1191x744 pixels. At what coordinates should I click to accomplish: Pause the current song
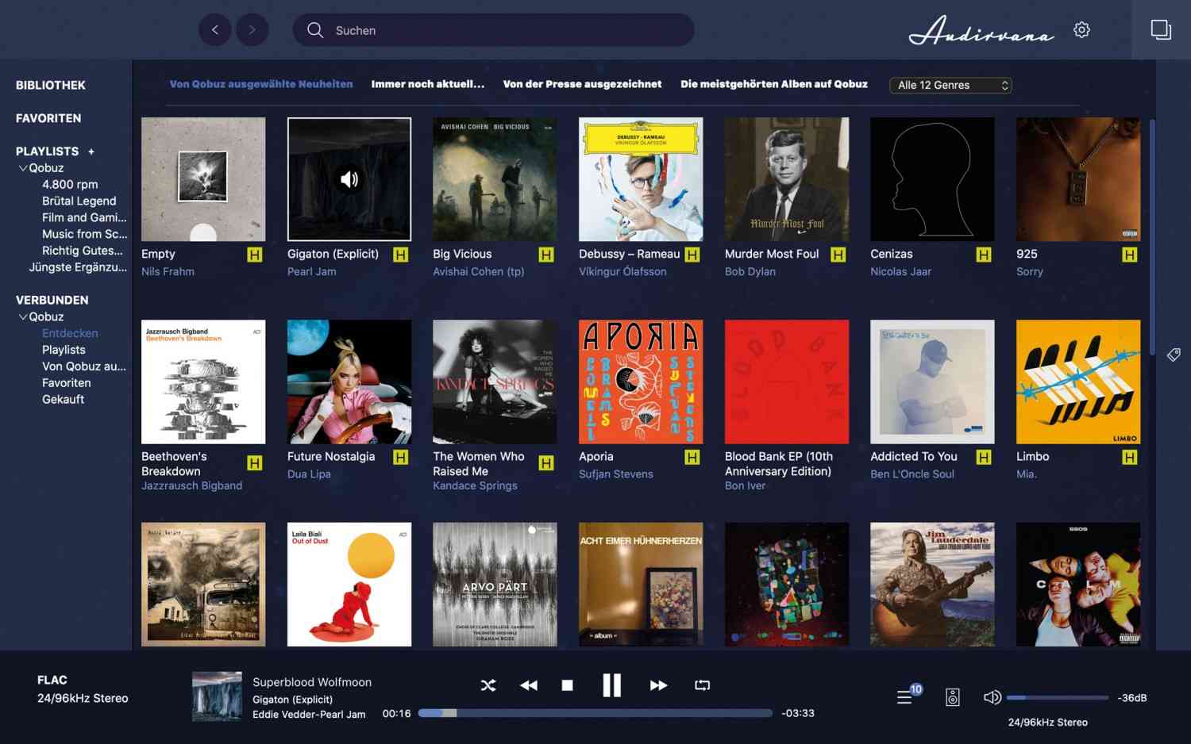(611, 685)
